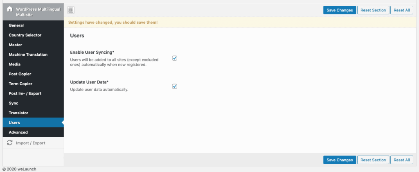Switch to the Media section
The height and width of the screenshot is (172, 419).
coord(15,64)
